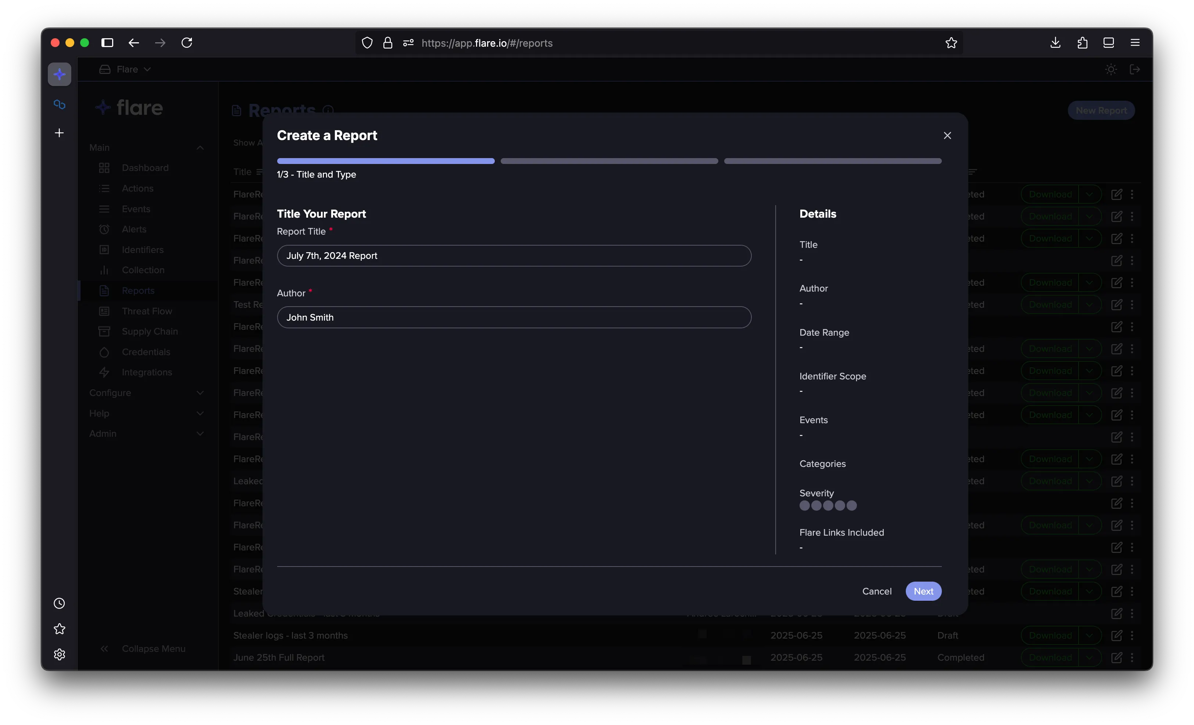Open Supply Chain in the sidebar

(150, 331)
